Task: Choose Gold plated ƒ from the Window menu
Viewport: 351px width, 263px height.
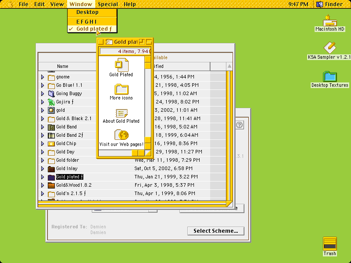Action: click(x=92, y=29)
